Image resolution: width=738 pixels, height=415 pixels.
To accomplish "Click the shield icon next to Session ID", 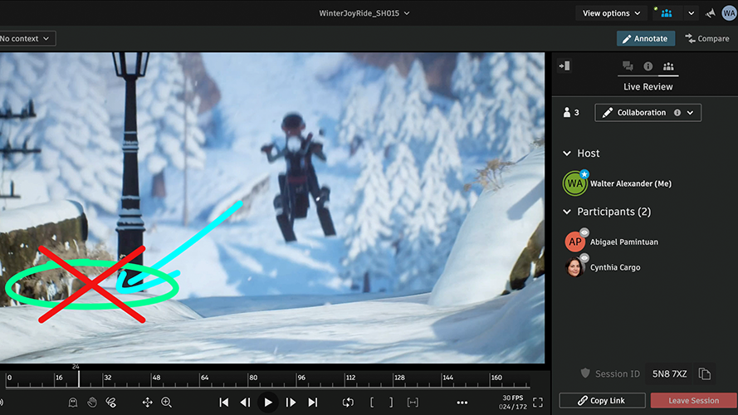I will pyautogui.click(x=585, y=373).
